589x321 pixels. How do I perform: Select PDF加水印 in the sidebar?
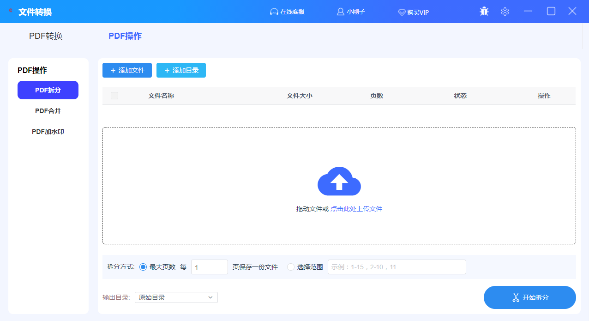point(48,131)
